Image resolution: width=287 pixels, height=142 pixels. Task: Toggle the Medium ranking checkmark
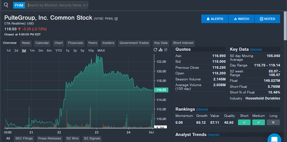point(258,122)
